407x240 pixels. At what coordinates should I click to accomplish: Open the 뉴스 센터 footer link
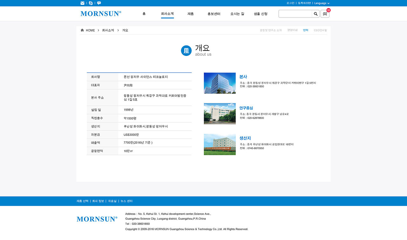[127, 201]
